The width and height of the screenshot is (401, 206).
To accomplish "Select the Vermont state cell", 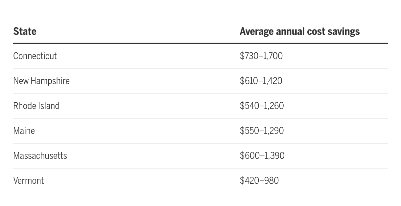I will pos(29,180).
